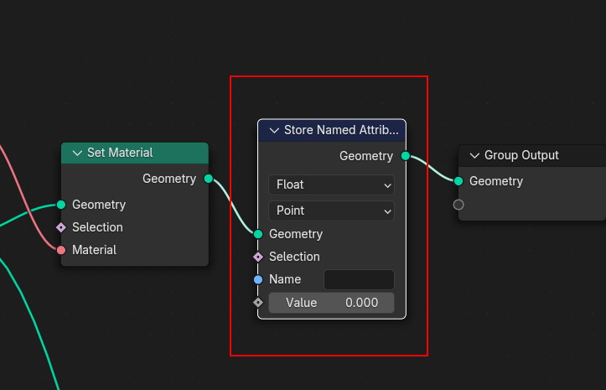
Task: Select the Set Material node header
Action: click(x=135, y=153)
